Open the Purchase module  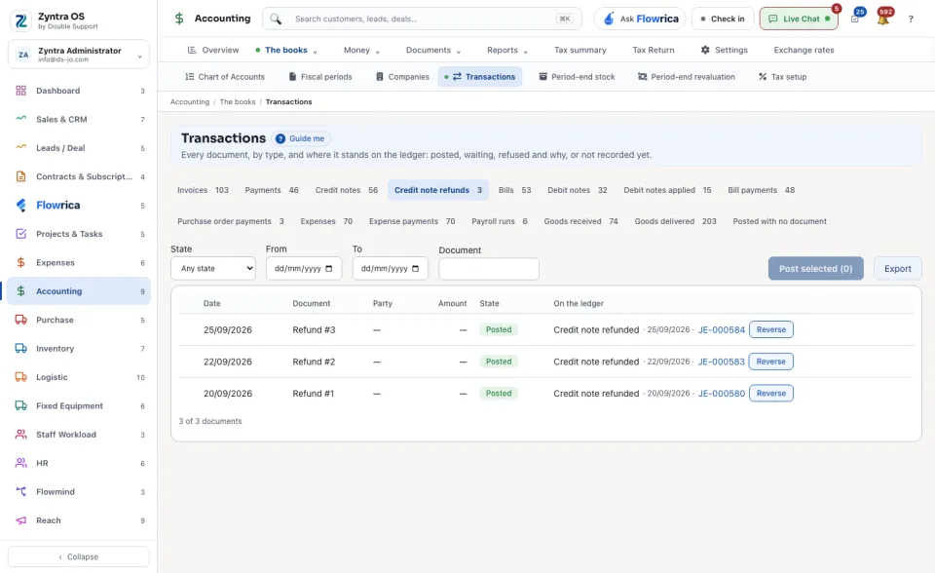pos(79,320)
